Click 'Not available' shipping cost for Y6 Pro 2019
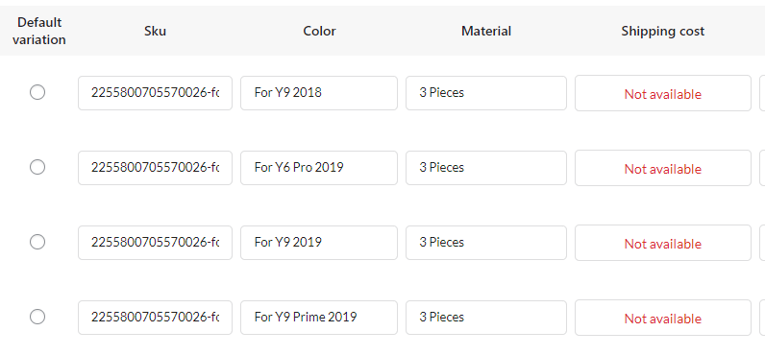Screen dimensions: 765x355 pos(663,168)
